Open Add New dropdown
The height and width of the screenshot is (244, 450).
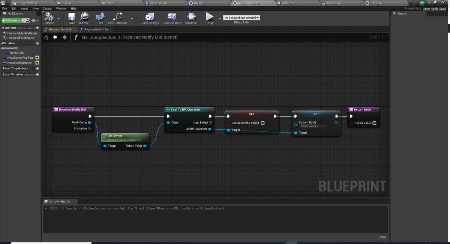tap(10, 20)
